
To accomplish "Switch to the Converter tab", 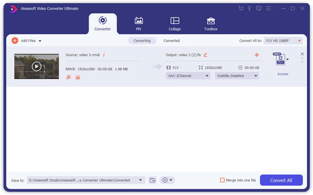I will tap(103, 24).
